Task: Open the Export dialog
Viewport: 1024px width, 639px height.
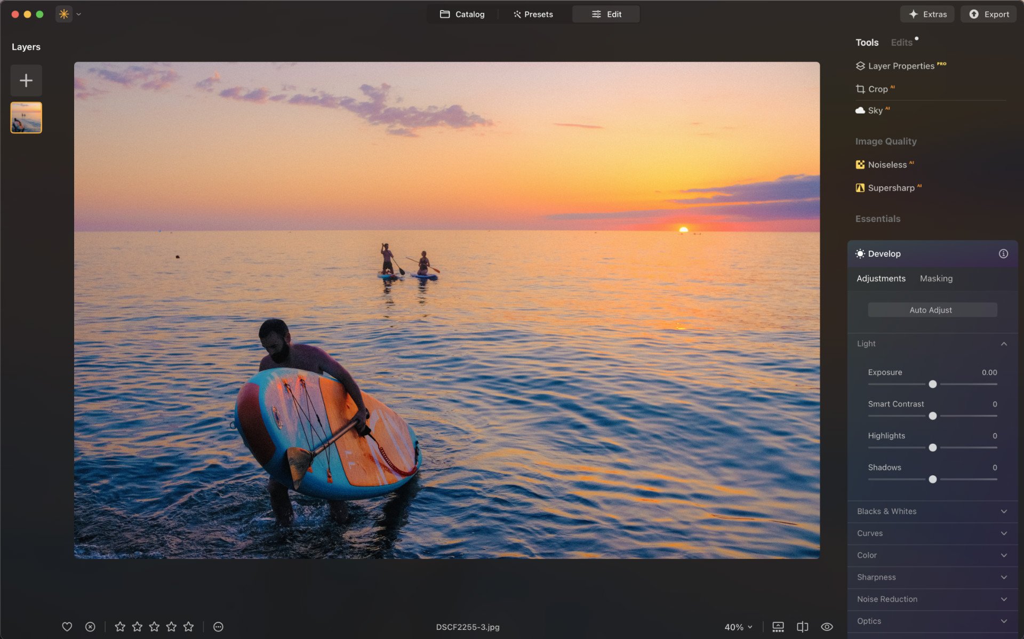Action: 988,14
